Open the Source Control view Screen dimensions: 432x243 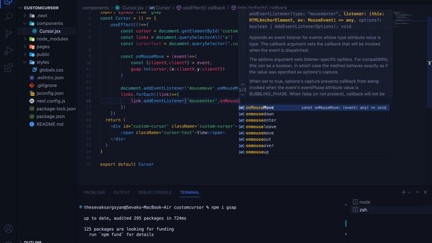coord(9,34)
